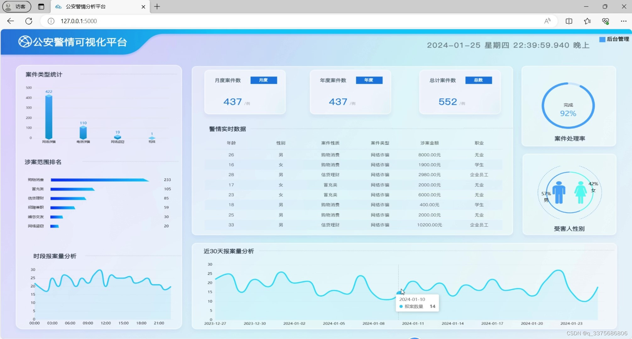Click site information icon in address bar

51,21
